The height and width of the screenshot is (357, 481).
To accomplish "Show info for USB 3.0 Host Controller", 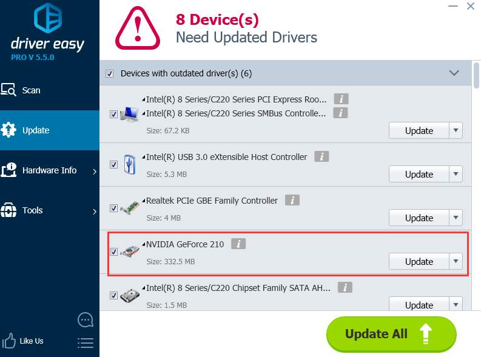I will 322,156.
